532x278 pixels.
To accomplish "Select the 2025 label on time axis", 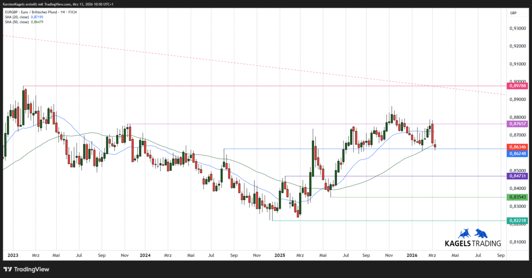I will (280, 255).
